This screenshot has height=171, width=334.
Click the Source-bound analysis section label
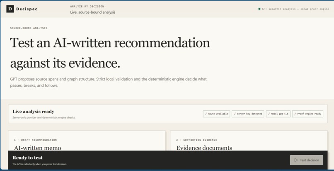(29, 28)
